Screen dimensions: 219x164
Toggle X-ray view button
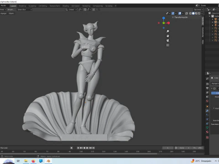click(x=187, y=13)
